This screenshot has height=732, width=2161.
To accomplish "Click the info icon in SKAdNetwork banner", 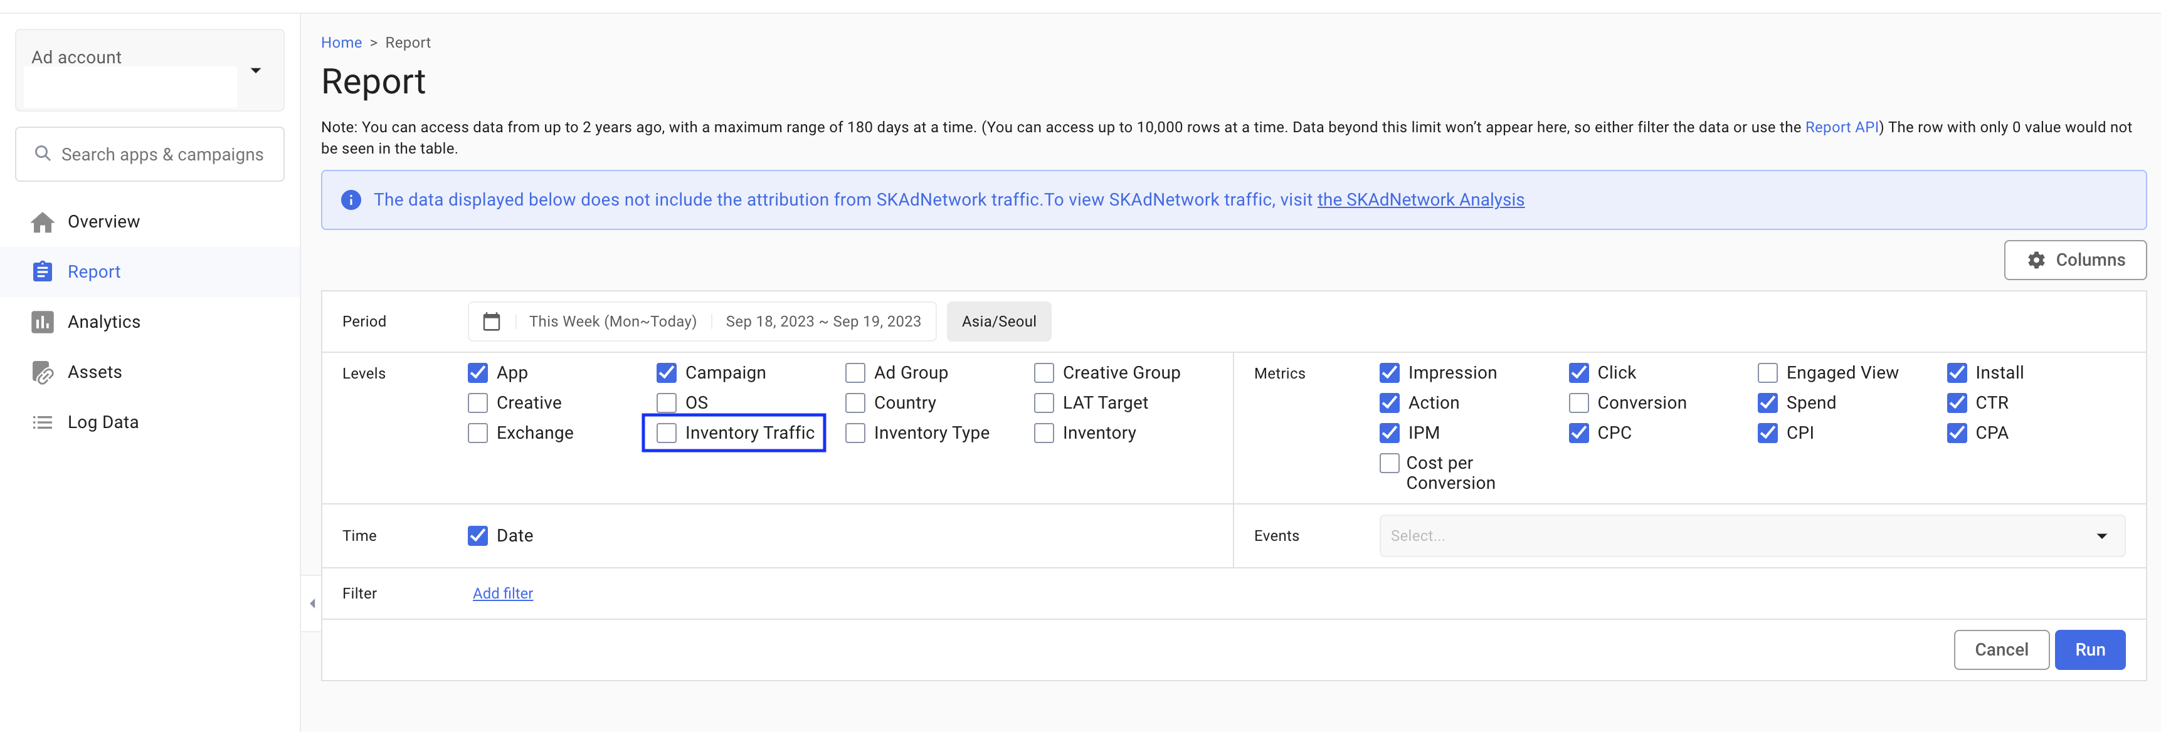I will click(351, 201).
